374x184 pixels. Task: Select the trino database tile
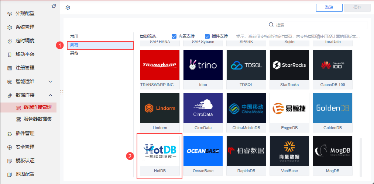point(203,70)
